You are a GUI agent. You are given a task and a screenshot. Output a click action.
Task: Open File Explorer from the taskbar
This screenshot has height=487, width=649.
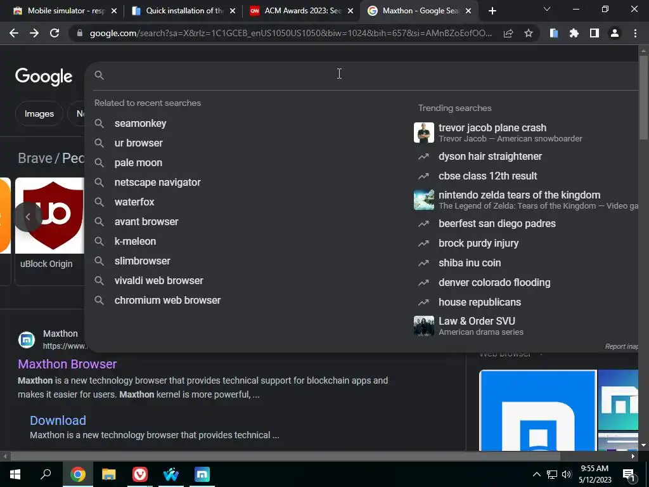[108, 474]
